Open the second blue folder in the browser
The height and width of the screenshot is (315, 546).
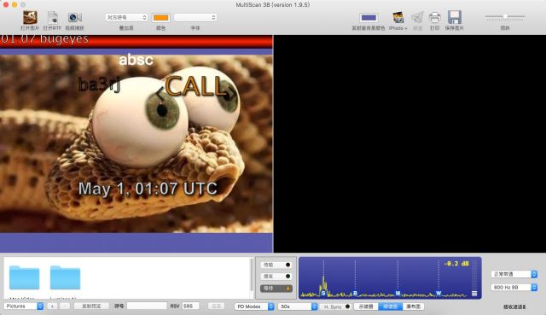coord(65,277)
